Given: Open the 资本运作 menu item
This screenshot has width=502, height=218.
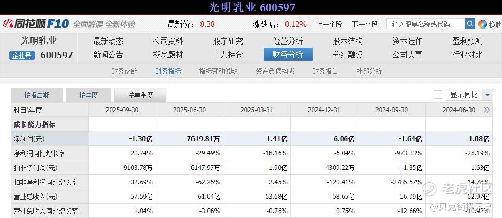Looking at the screenshot, I should [x=407, y=41].
